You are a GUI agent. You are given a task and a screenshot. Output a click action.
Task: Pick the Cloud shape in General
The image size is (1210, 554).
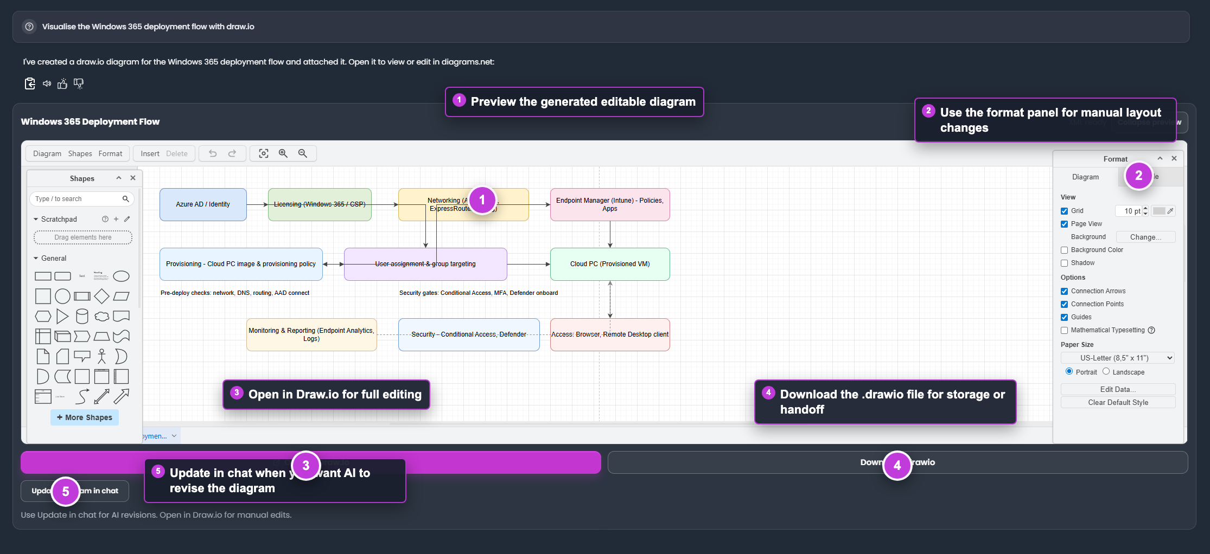(101, 316)
